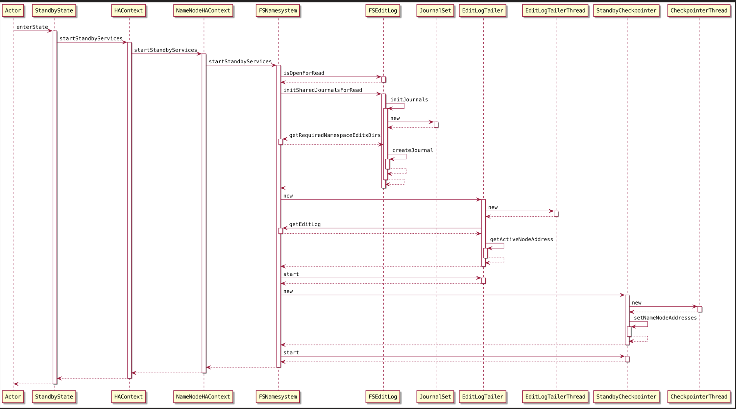Click 'new' label pointing to CheckpointerThread
This screenshot has width=736, height=409.
(x=636, y=303)
